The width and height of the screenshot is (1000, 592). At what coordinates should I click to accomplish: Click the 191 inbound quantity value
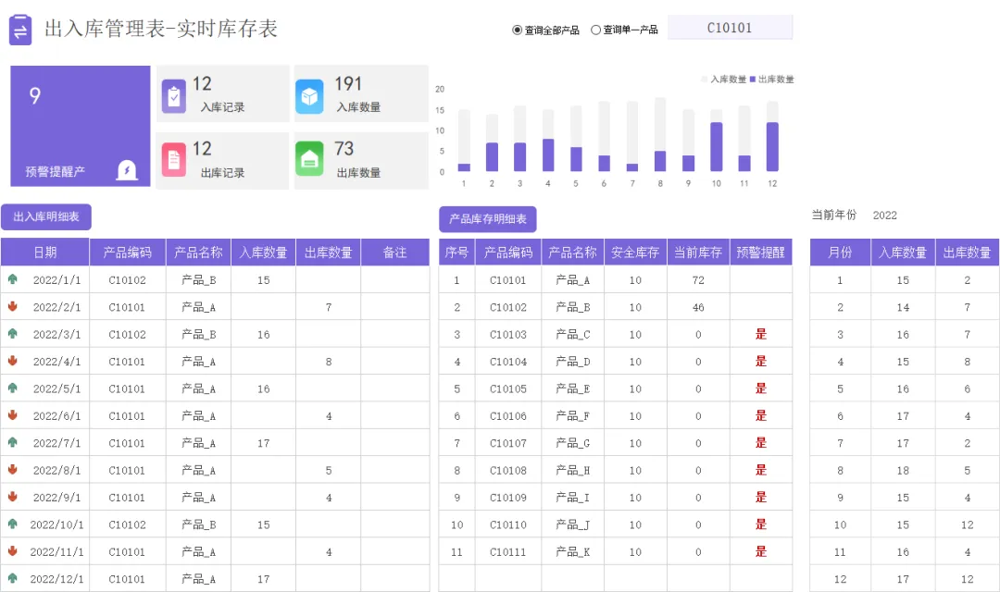pos(348,84)
